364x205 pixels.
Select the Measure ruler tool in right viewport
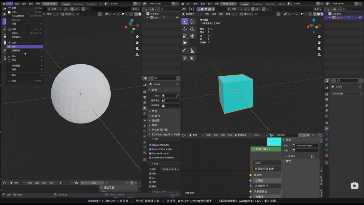192,50
